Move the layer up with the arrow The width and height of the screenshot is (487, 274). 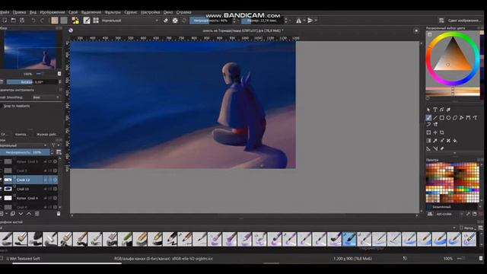click(29, 214)
